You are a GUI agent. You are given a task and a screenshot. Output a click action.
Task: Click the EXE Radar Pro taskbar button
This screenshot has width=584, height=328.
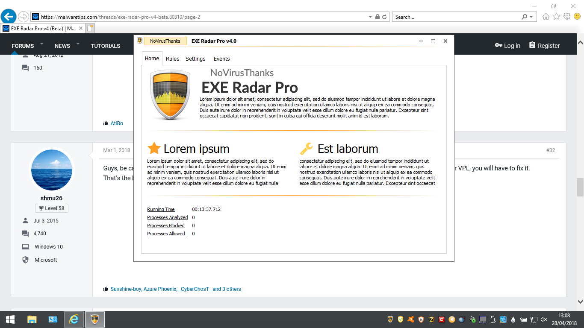click(95, 319)
